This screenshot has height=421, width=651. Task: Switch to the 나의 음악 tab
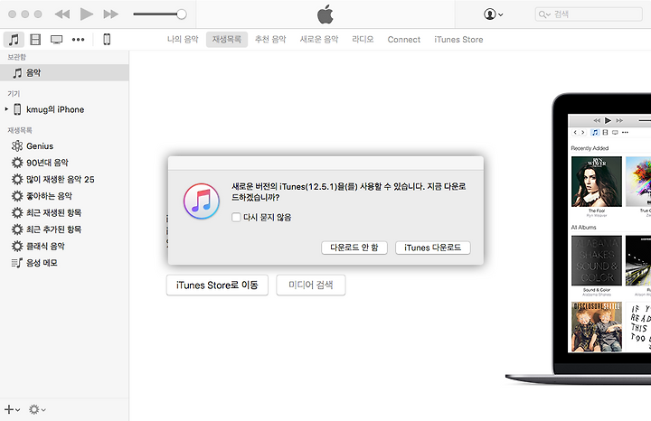pos(183,40)
